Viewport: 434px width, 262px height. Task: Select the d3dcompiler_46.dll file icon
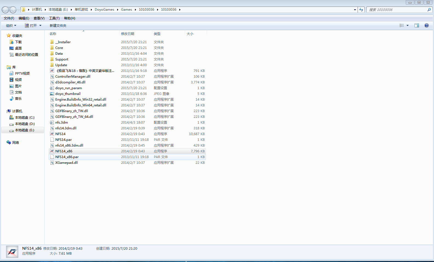[x=52, y=82]
